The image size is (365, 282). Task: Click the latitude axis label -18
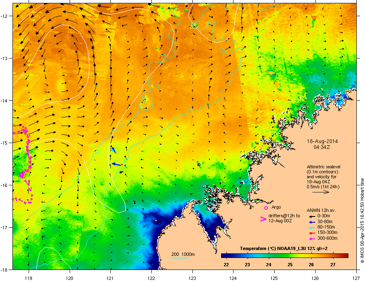coord(5,270)
